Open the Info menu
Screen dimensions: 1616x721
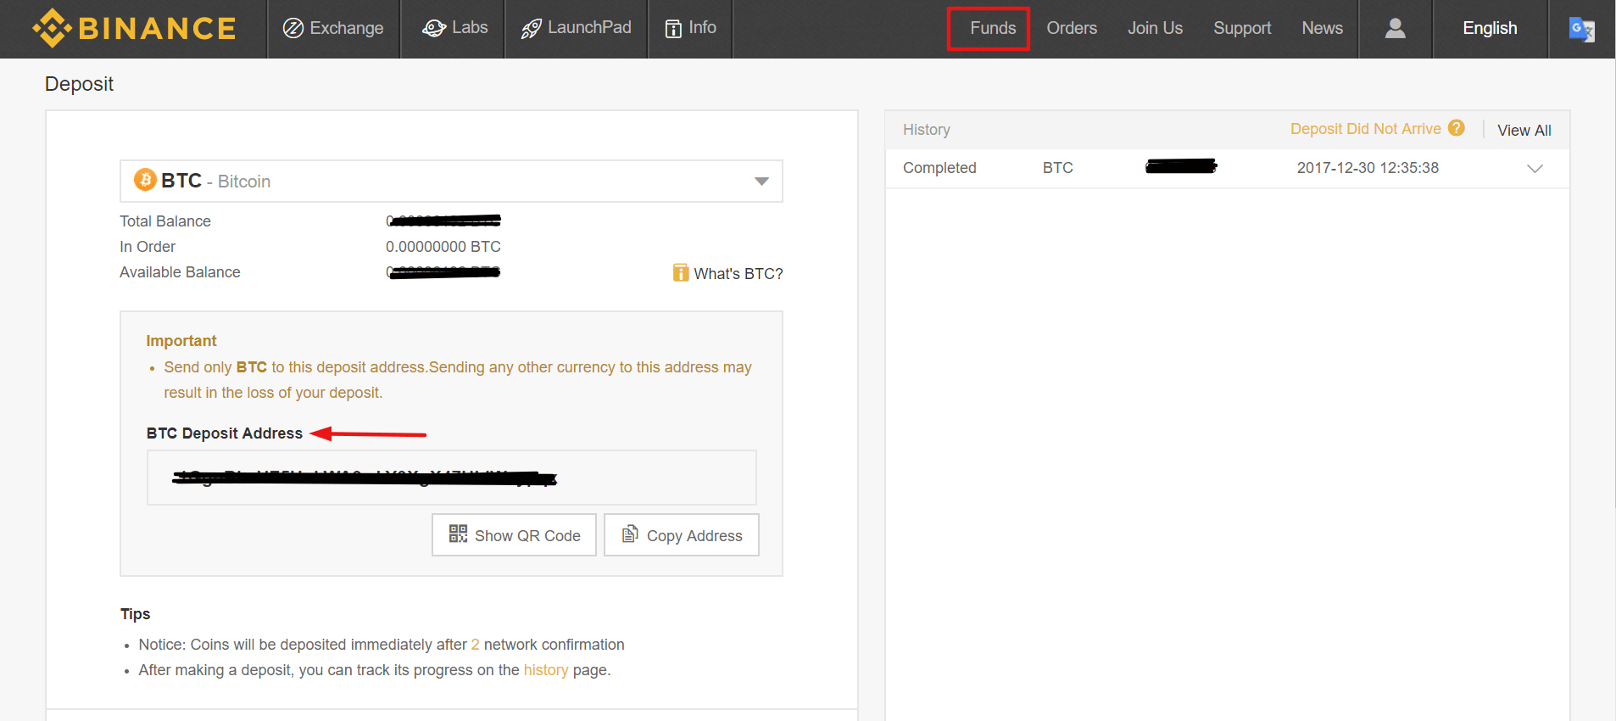click(x=690, y=28)
